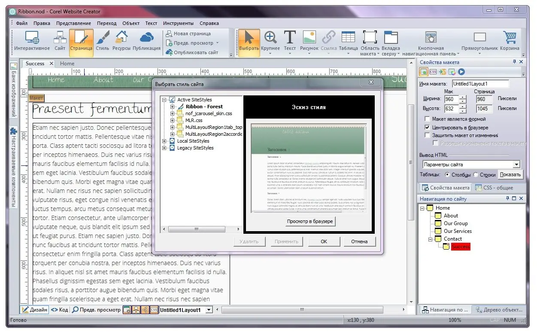
Task: Click the CSS icon in bottom view bar
Action: pyautogui.click(x=154, y=310)
